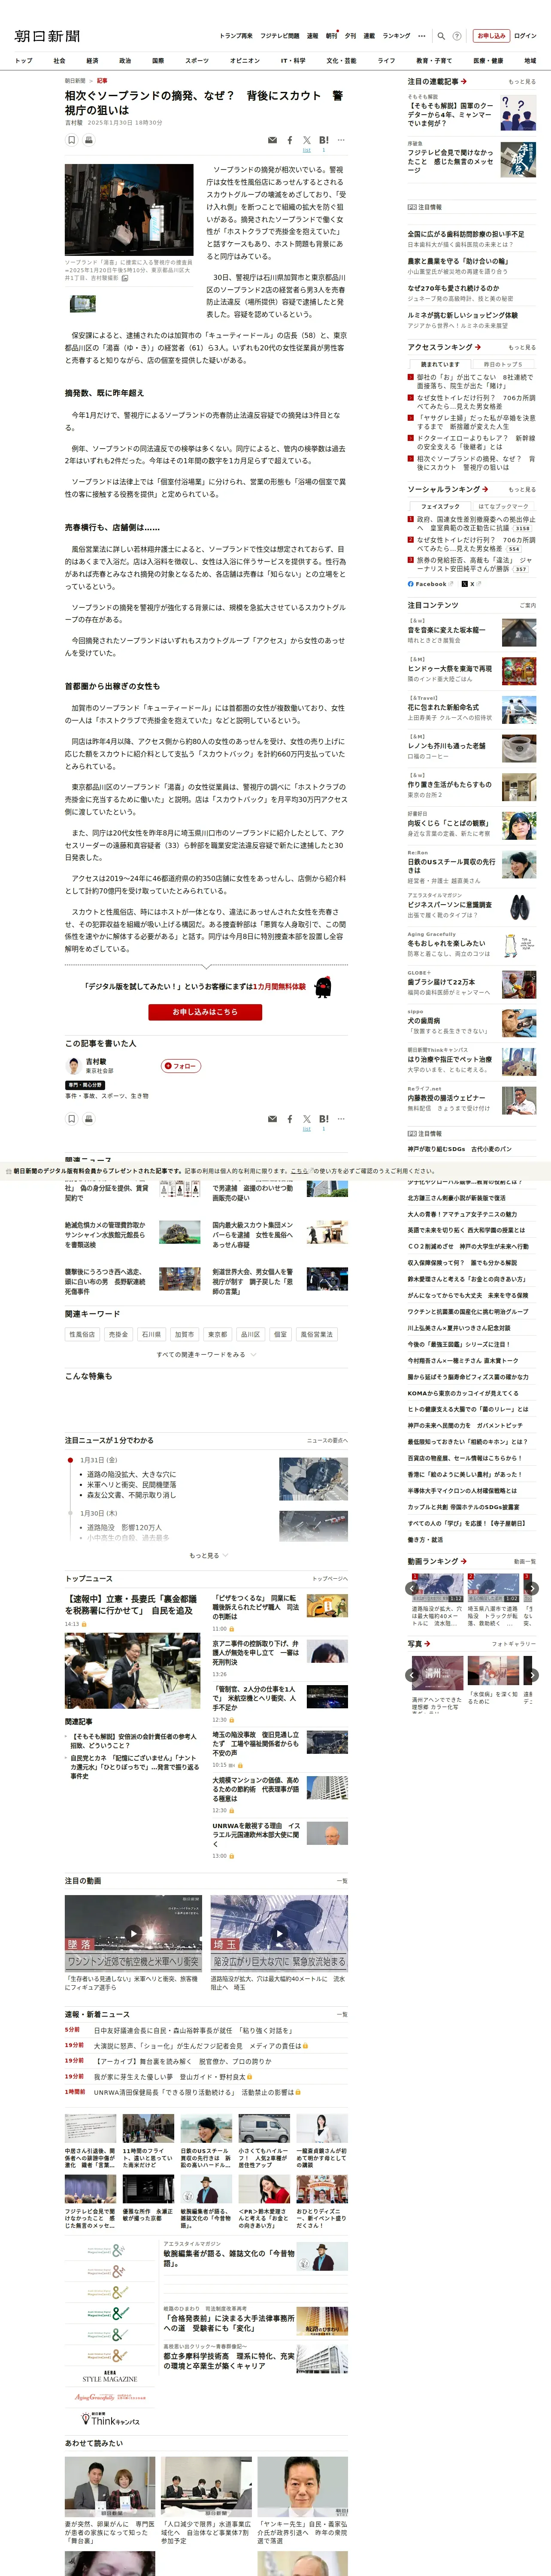Open the IT・科学 navigation menu
This screenshot has width=551, height=2576.
[x=293, y=61]
